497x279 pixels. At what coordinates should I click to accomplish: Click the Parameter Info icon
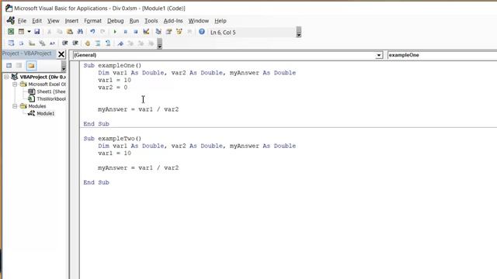pos(42,43)
